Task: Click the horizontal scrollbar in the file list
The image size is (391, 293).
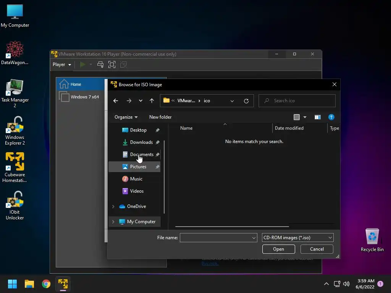Action: (232, 227)
